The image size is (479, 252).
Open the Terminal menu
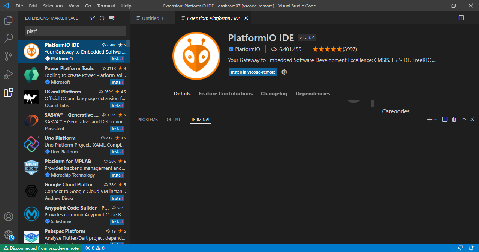(106, 6)
